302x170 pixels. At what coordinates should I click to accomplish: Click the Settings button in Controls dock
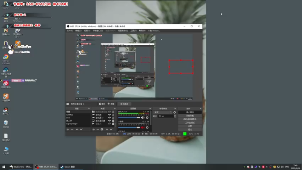point(190,126)
